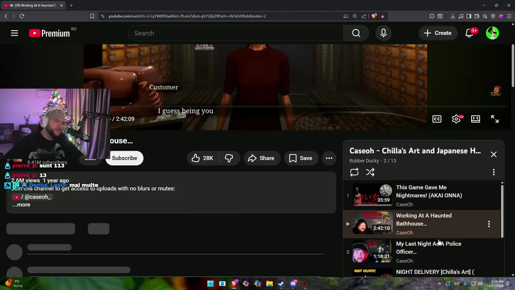The width and height of the screenshot is (515, 290).
Task: Toggle subtitles with the CC button
Action: [x=437, y=119]
